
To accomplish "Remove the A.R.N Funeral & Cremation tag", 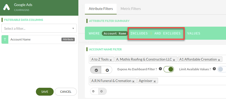I will coord(133,81).
